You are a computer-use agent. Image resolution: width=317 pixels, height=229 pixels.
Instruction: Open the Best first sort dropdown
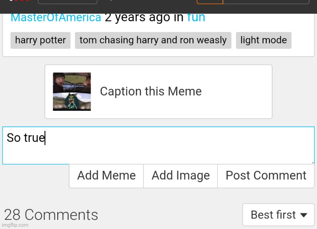[x=279, y=215]
